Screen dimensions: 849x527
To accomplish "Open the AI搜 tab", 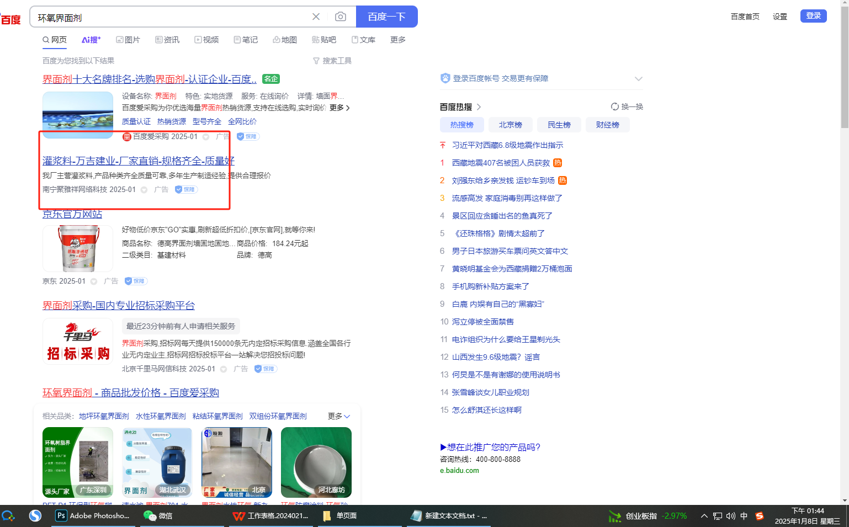I will (x=91, y=40).
